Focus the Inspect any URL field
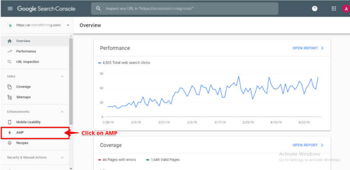This screenshot has width=350, height=170. (185, 9)
